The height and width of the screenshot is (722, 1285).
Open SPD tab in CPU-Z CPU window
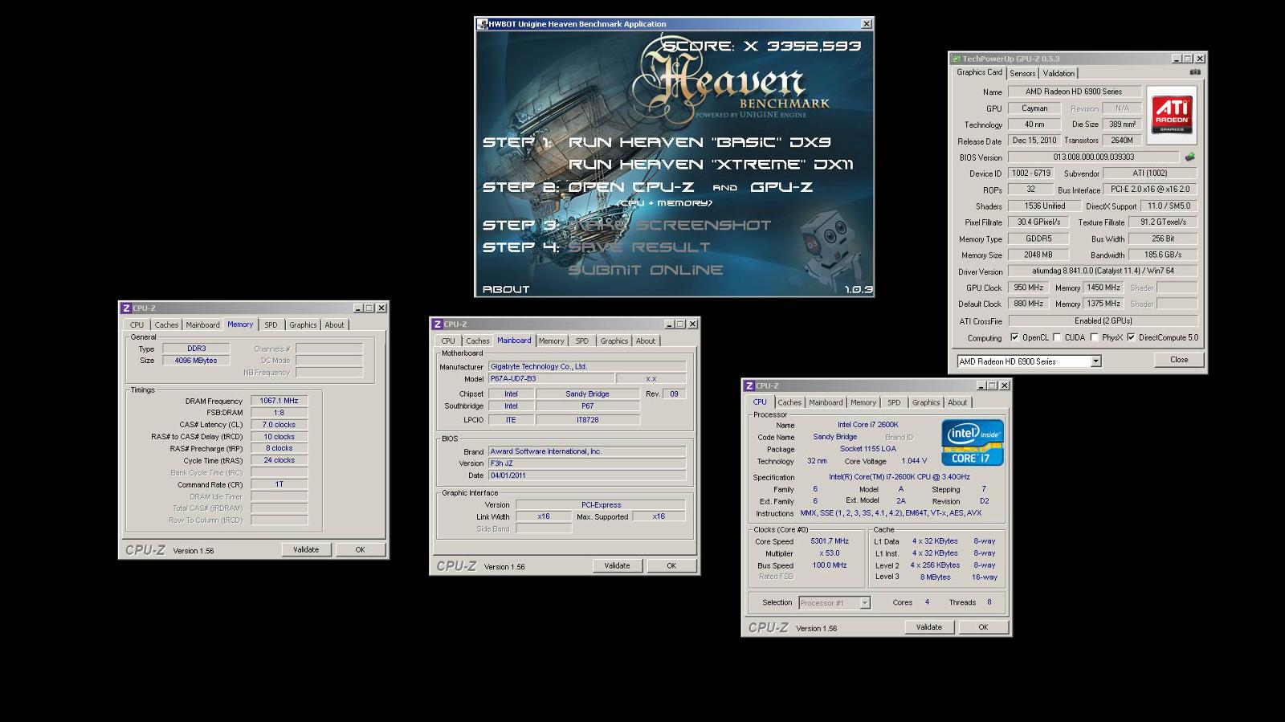click(894, 403)
